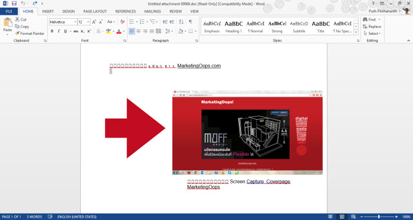
Task: Click the Find binoculars icon
Action: point(365,19)
